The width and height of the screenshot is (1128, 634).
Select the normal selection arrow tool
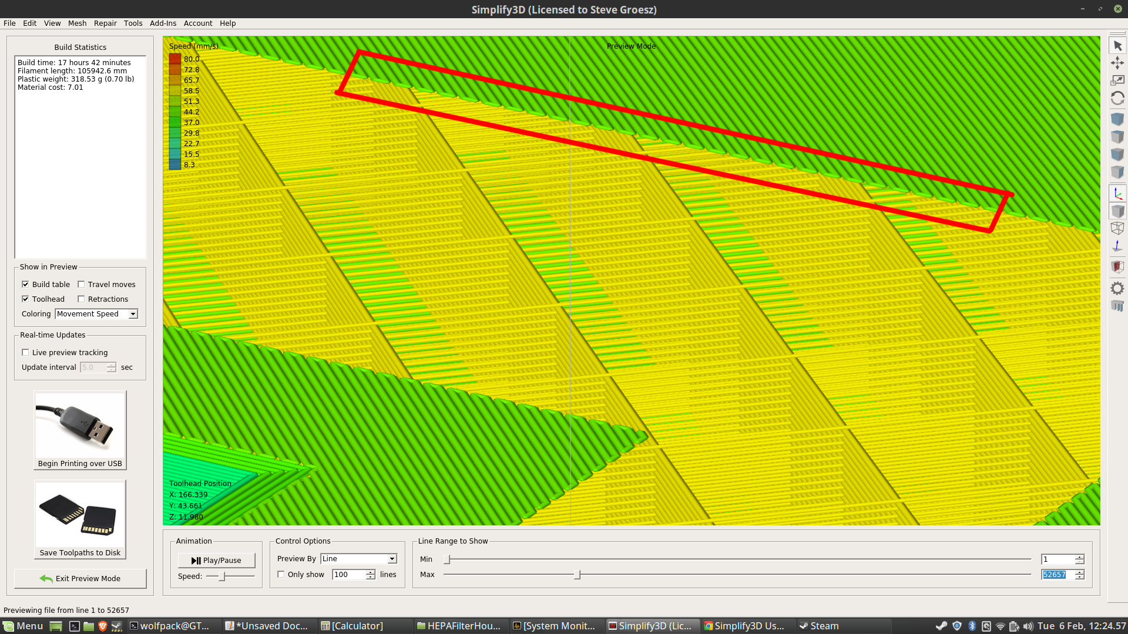(x=1117, y=46)
